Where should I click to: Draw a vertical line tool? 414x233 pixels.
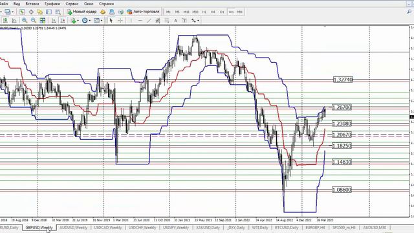(131, 21)
